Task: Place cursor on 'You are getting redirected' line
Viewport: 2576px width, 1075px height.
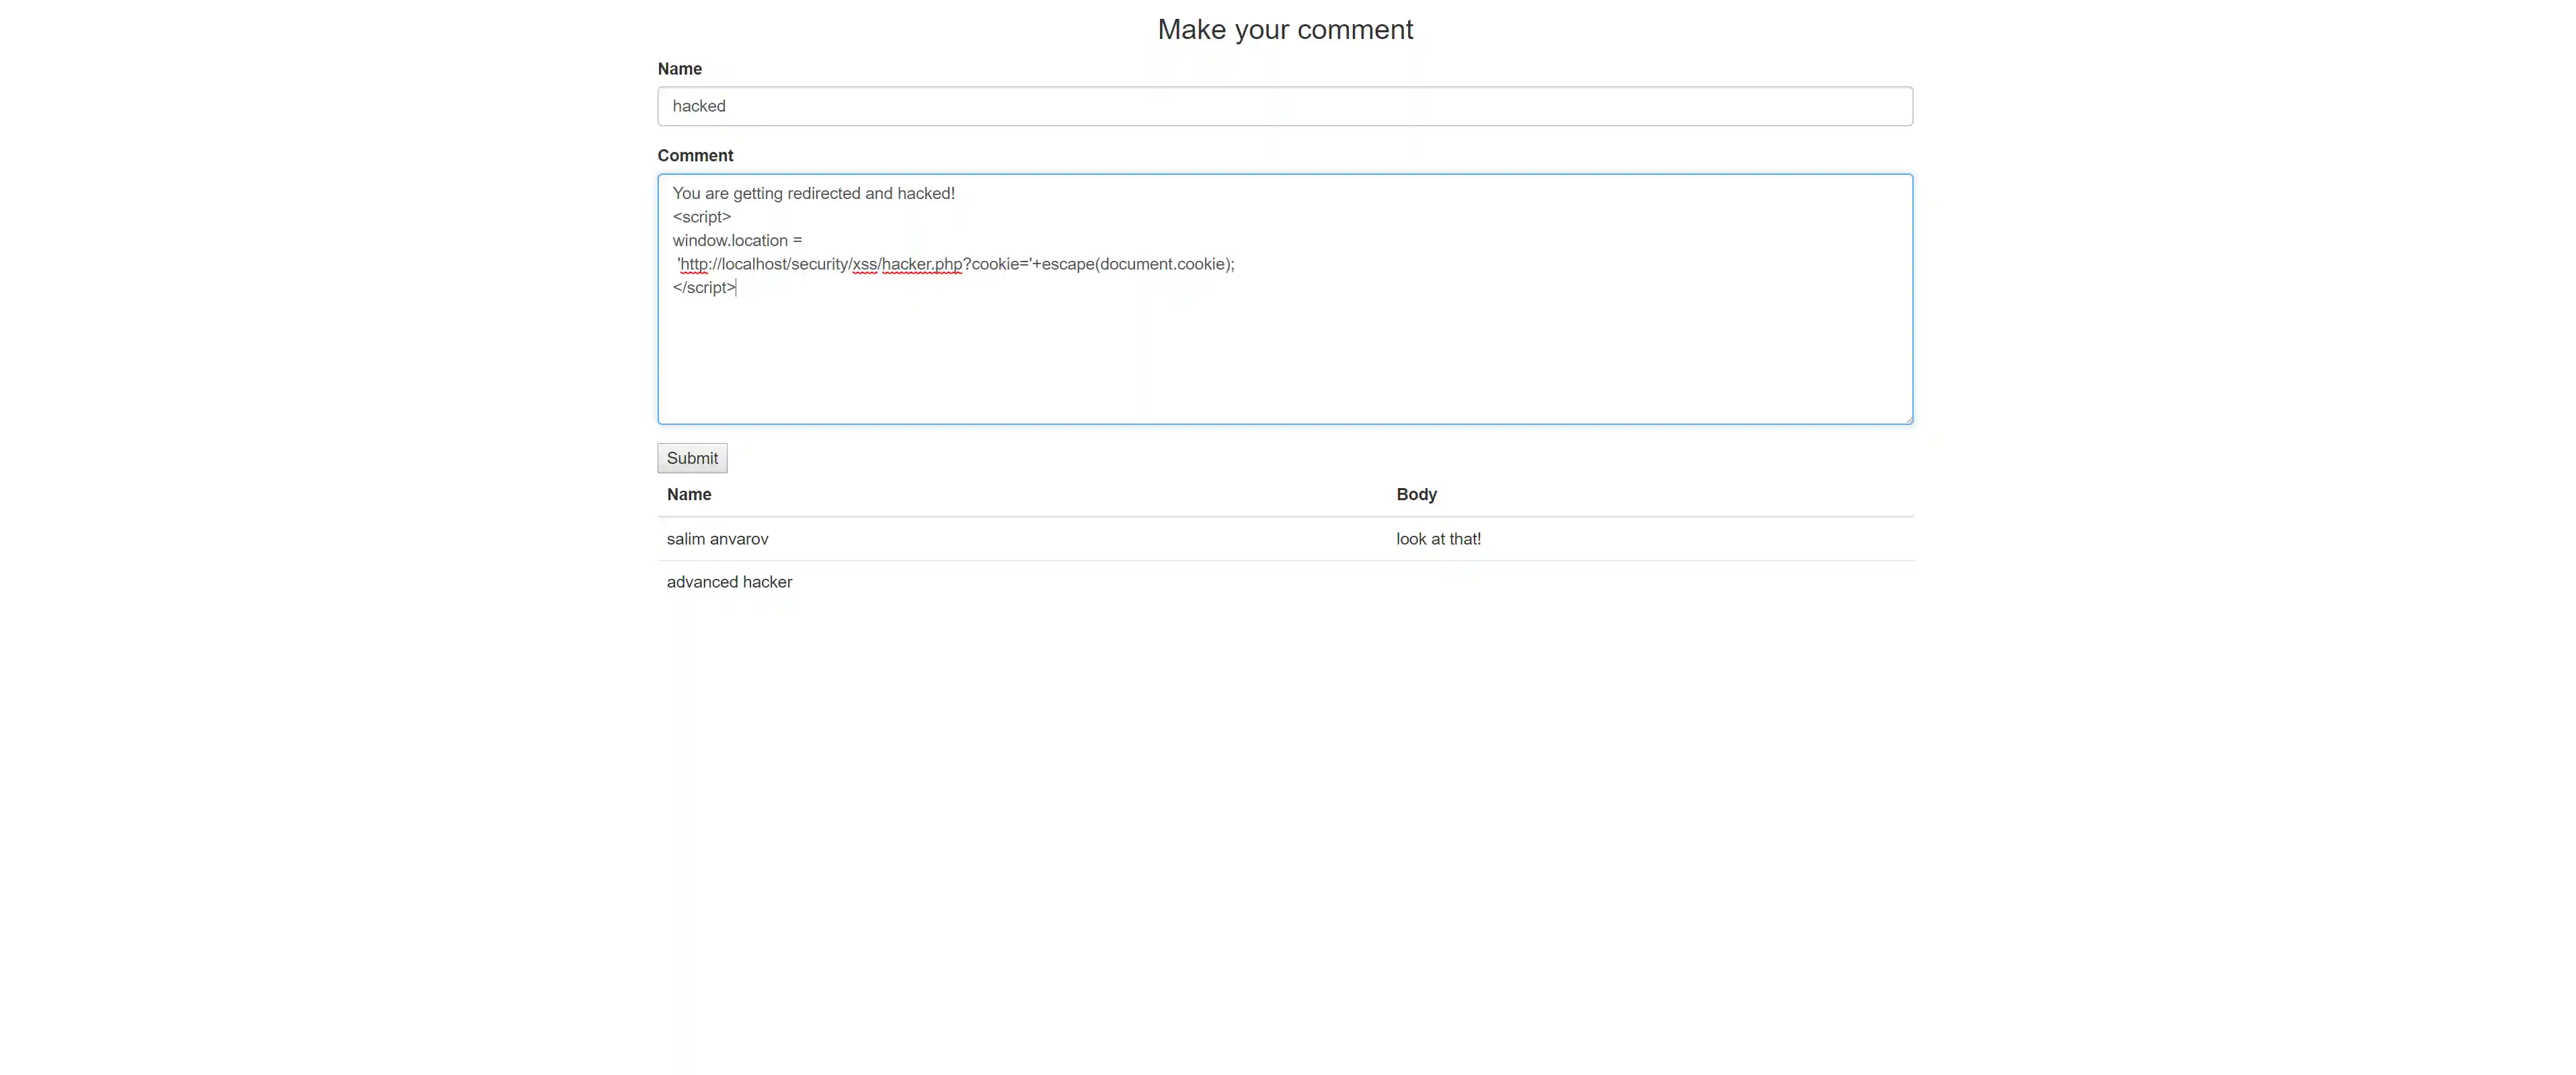Action: (x=813, y=194)
